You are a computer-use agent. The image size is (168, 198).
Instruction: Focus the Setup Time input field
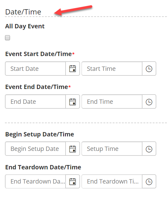click(112, 149)
